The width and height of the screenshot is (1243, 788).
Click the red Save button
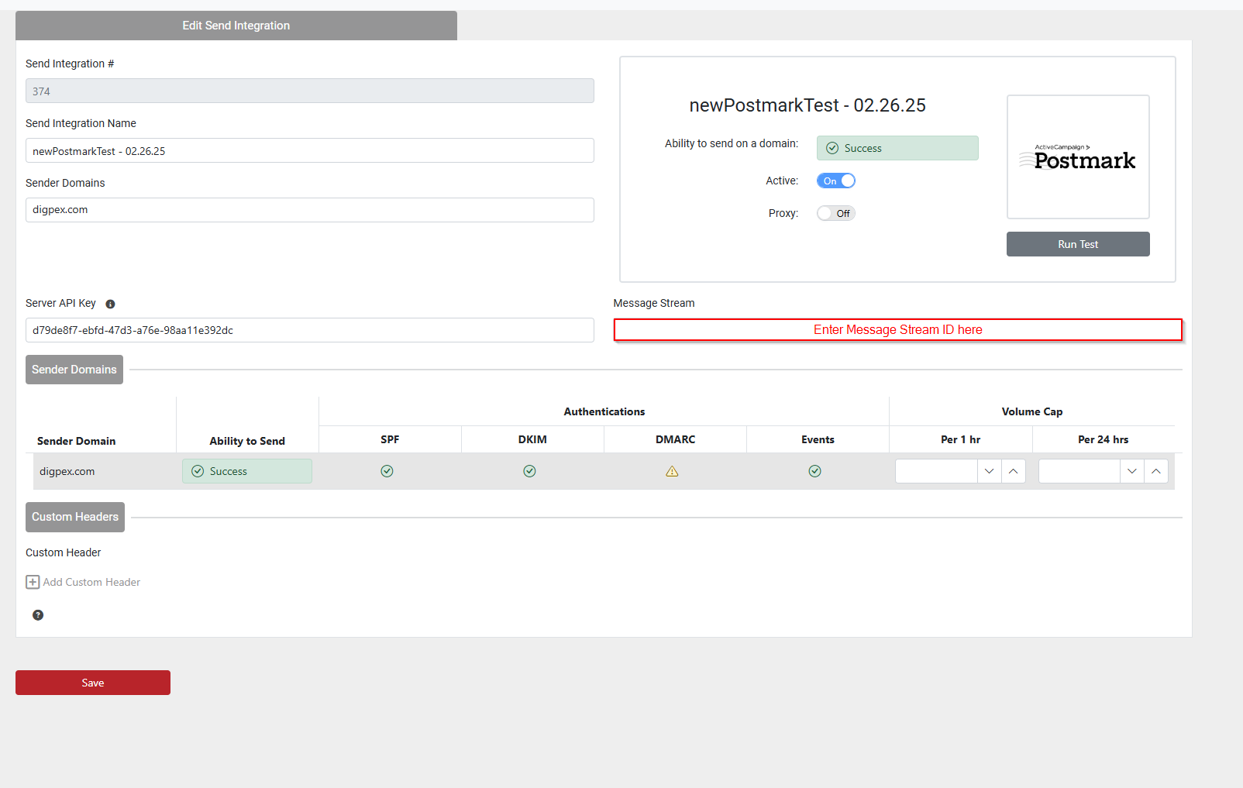[93, 683]
